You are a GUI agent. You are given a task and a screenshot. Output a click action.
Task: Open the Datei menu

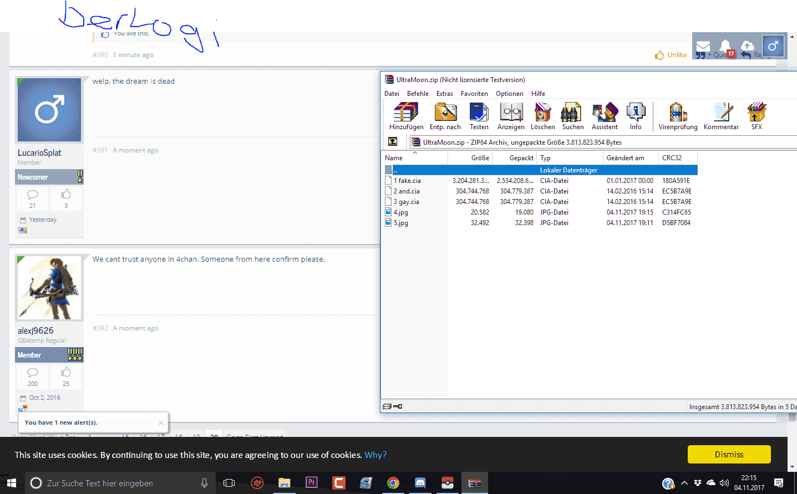click(392, 94)
